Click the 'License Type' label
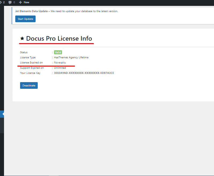214x176 pixels. pos(28,58)
